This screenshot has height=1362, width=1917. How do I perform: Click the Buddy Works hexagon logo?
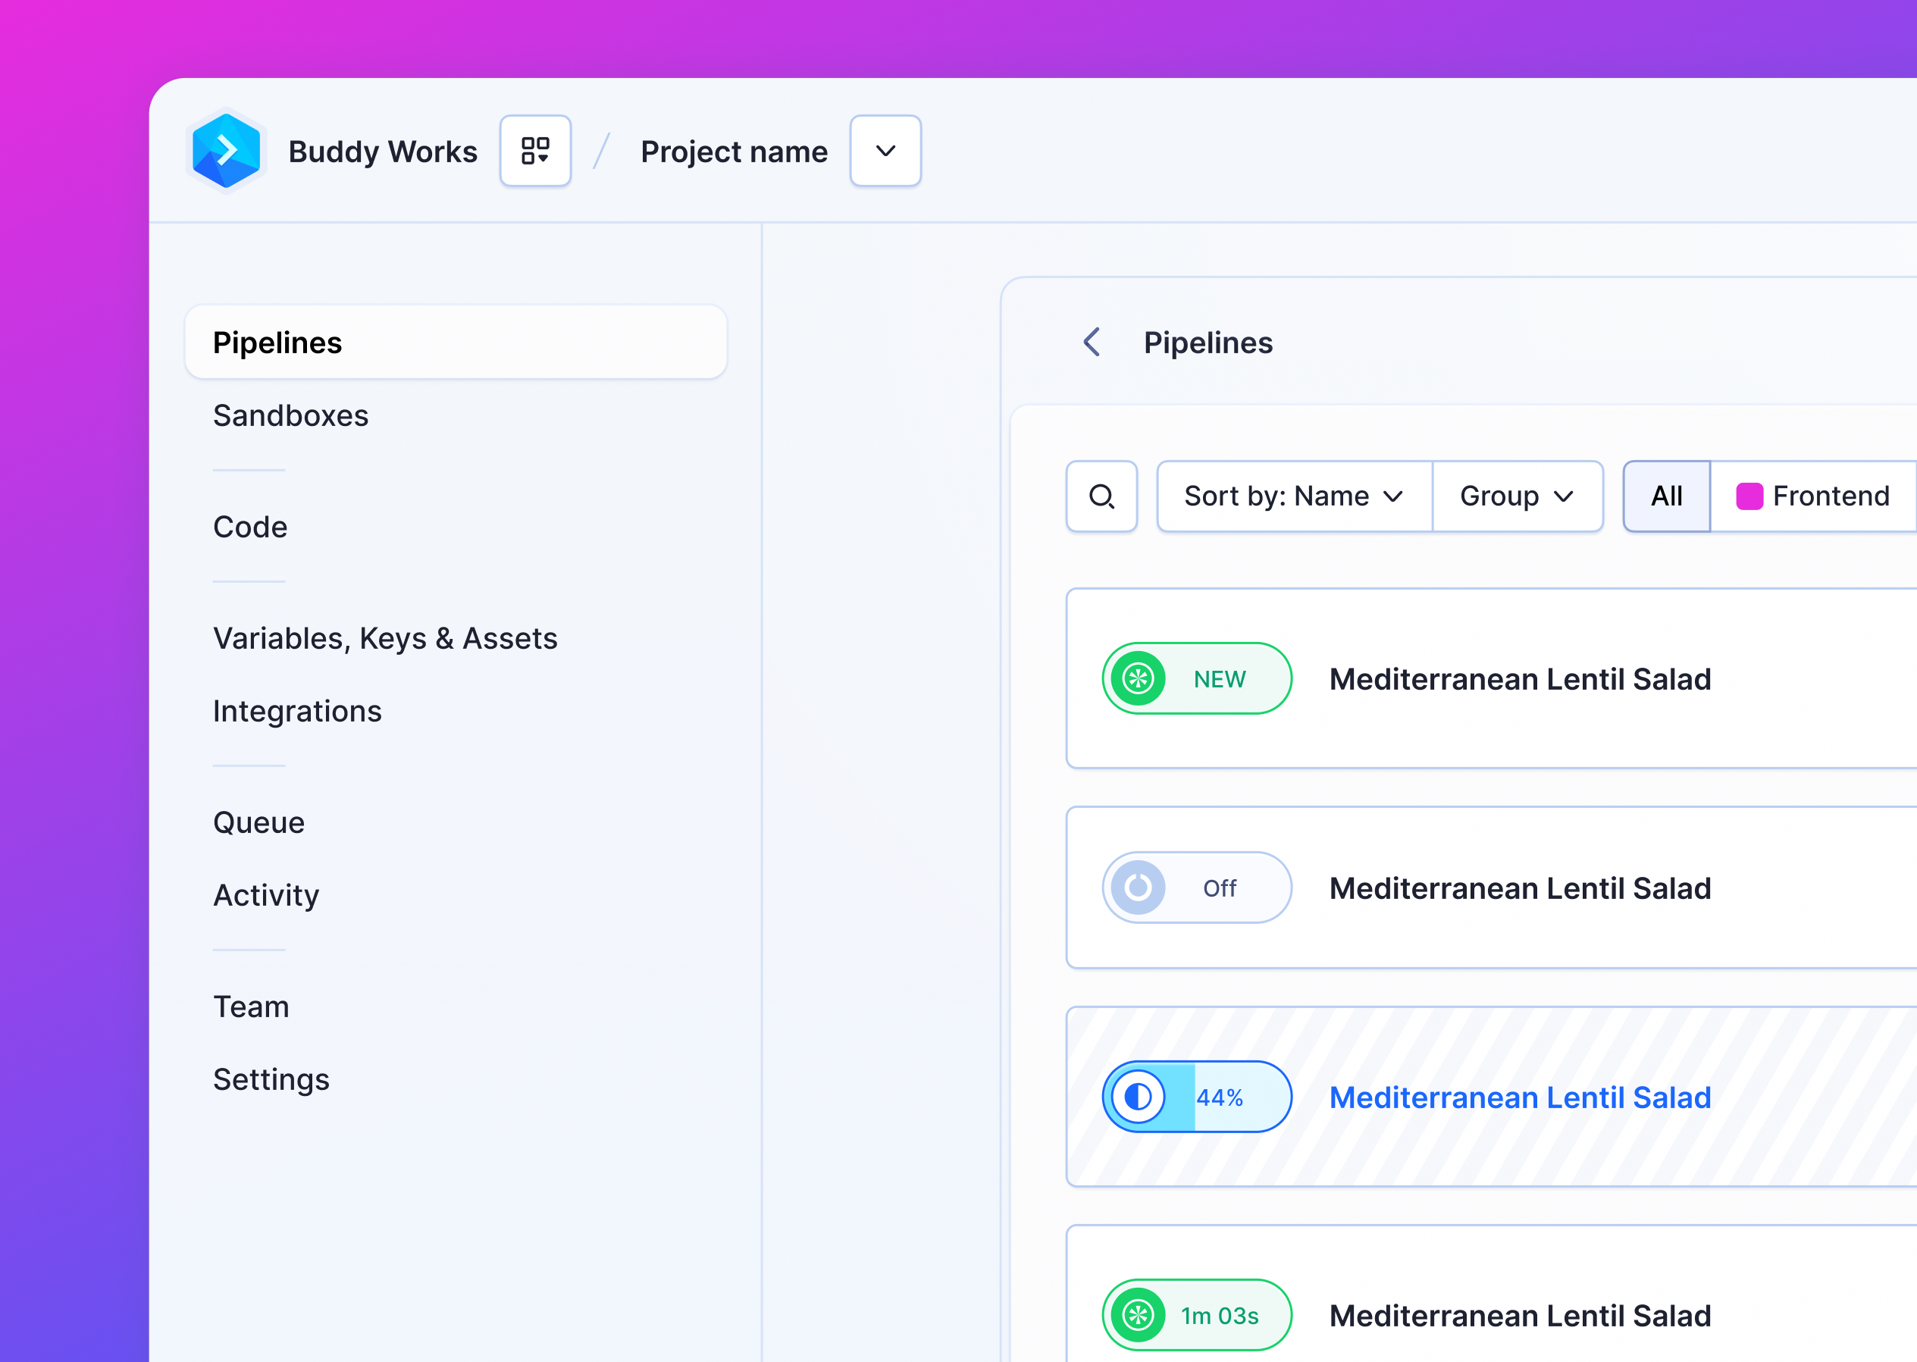pos(226,151)
